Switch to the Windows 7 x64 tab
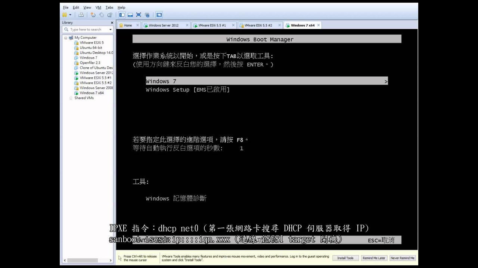This screenshot has width=478, height=268. (302, 25)
